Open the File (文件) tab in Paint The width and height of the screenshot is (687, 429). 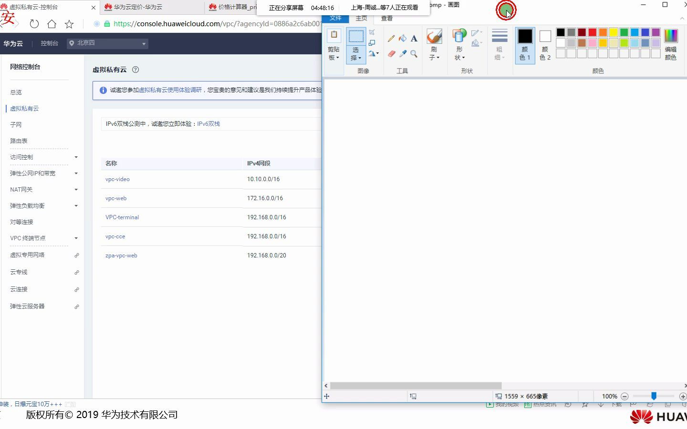(336, 18)
